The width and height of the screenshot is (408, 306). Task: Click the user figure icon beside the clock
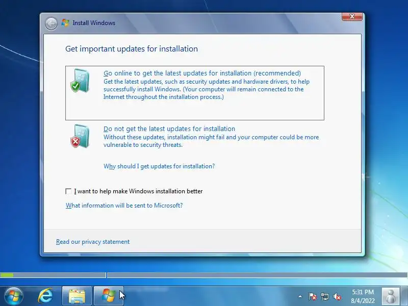coord(390,296)
